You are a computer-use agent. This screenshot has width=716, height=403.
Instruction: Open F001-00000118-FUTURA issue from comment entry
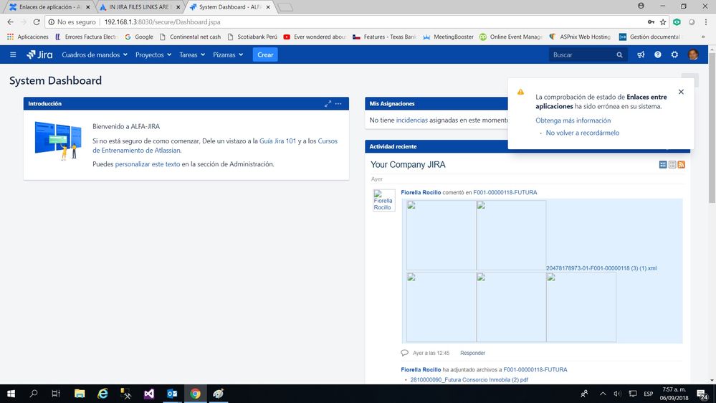[505, 192]
